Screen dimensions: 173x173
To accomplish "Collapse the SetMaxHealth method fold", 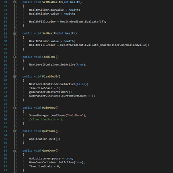I will pos(14,2).
